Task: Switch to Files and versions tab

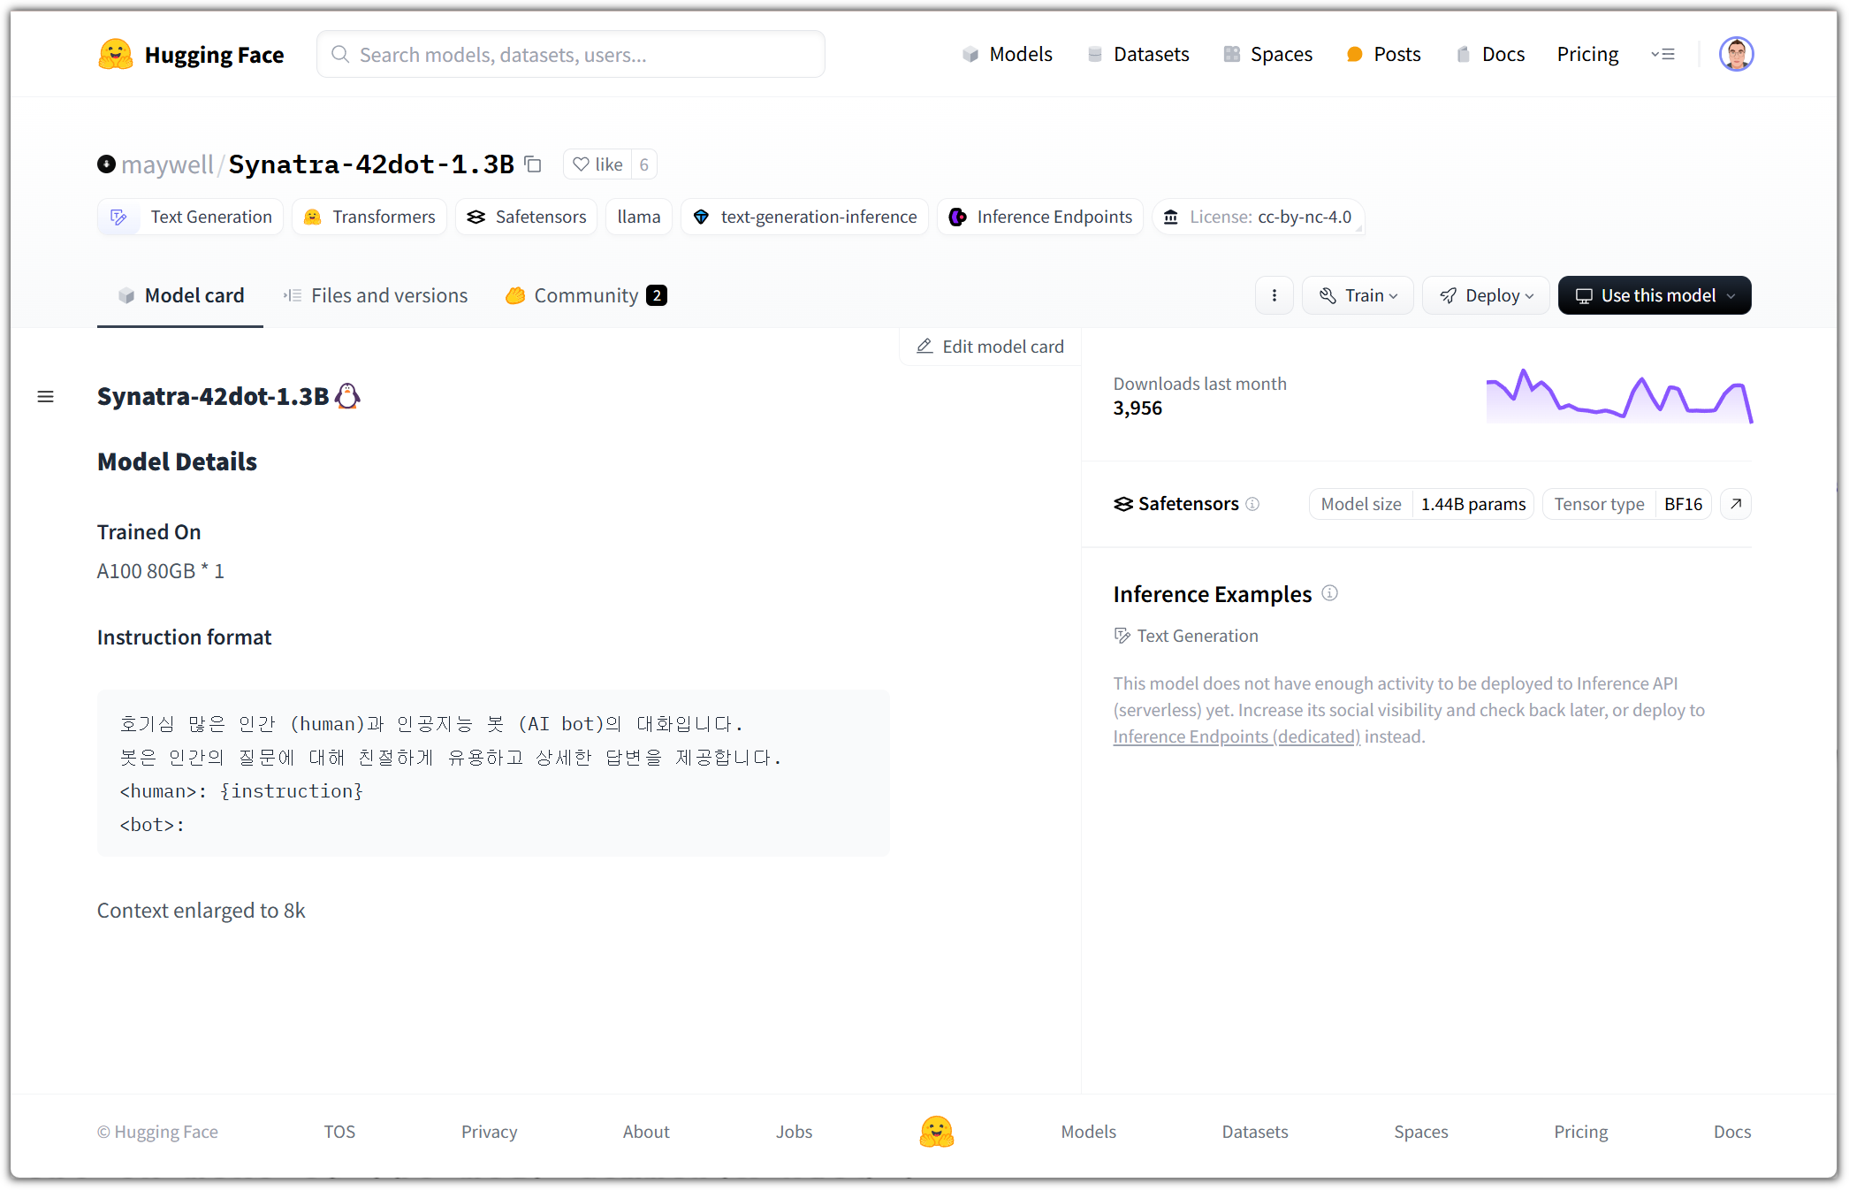Action: [376, 295]
